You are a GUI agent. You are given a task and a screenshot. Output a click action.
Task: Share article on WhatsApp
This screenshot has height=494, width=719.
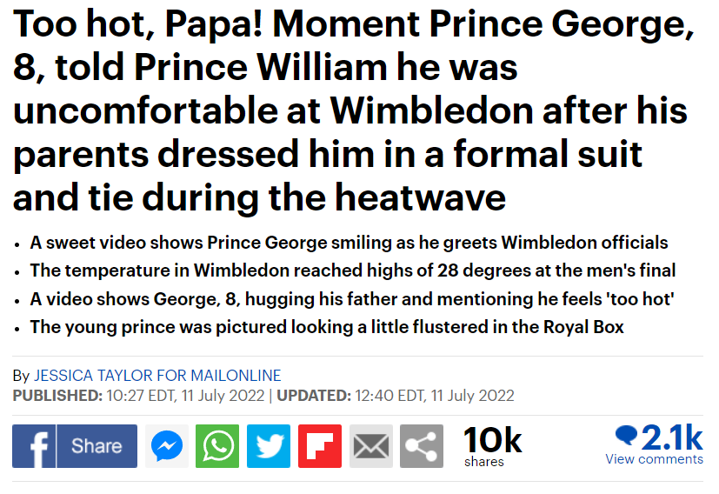(x=217, y=446)
